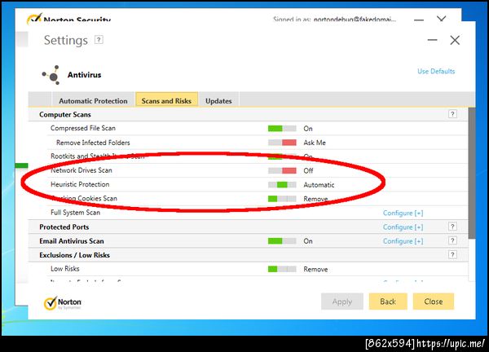Click the Protected Ports header label
Image resolution: width=489 pixels, height=352 pixels.
[64, 227]
